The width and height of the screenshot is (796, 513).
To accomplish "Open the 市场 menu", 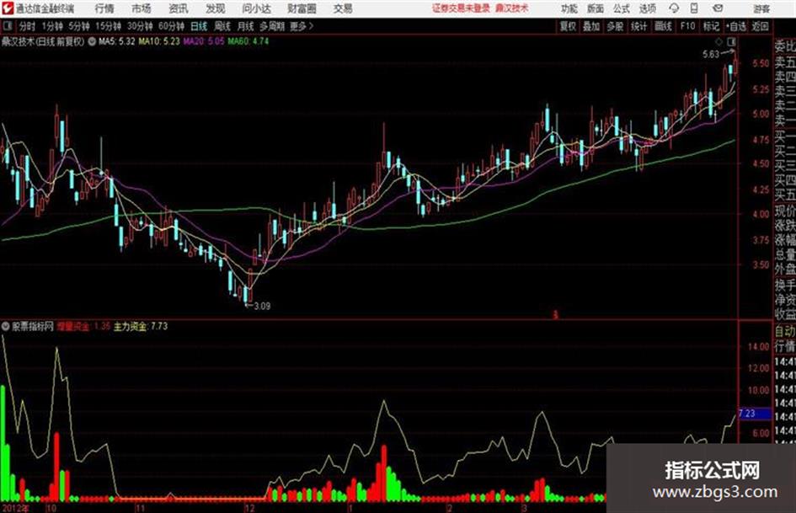I will click(x=142, y=8).
